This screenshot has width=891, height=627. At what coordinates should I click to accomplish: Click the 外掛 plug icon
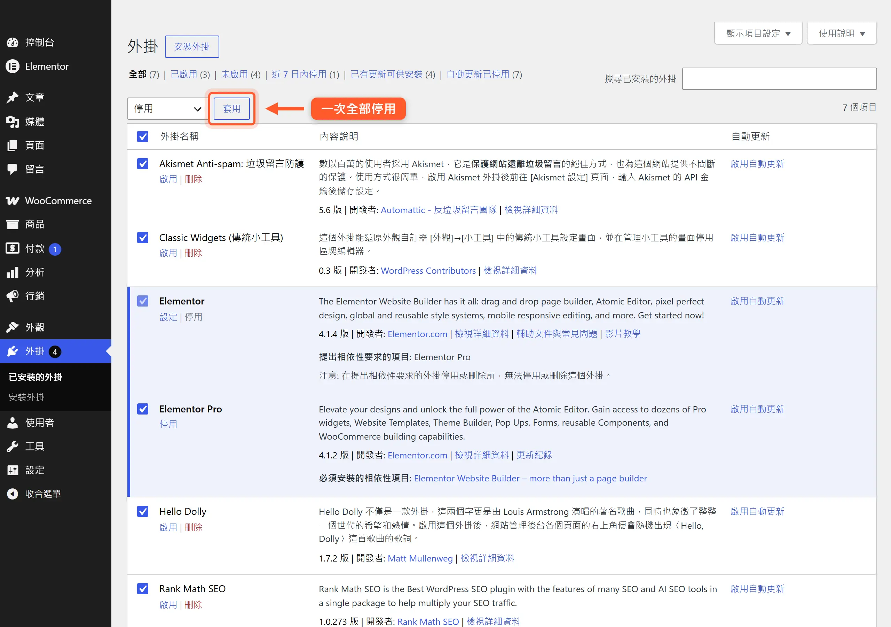click(13, 351)
